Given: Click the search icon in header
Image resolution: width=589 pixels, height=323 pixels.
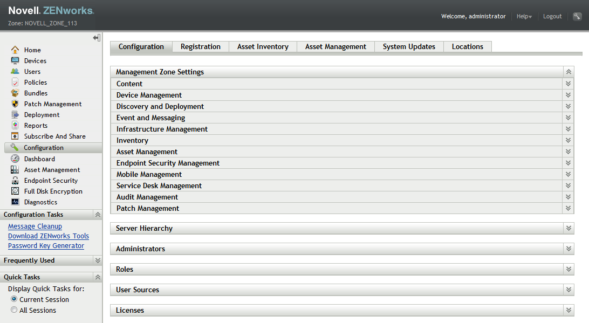Looking at the screenshot, I should (577, 16).
